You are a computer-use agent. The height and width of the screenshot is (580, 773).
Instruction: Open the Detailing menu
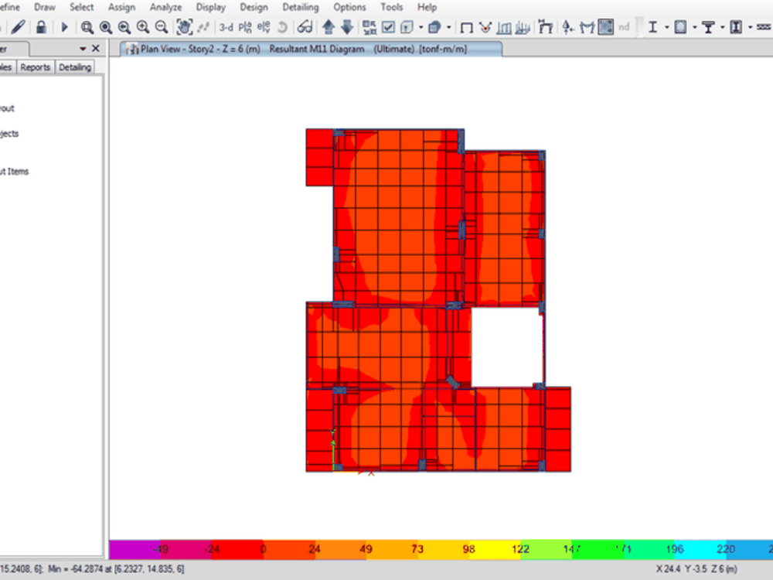[300, 8]
